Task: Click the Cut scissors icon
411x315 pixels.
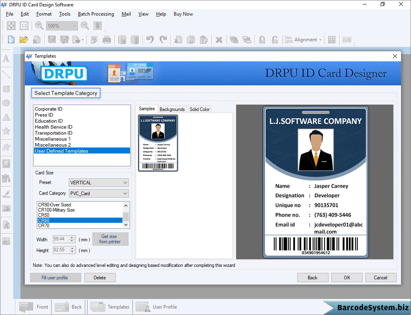Action: [178, 40]
